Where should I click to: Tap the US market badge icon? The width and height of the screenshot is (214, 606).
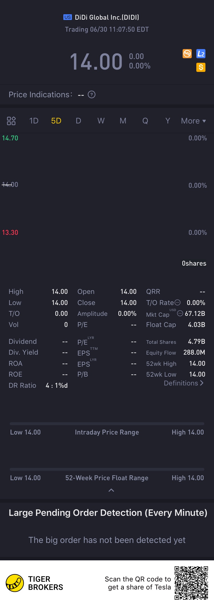(x=68, y=17)
